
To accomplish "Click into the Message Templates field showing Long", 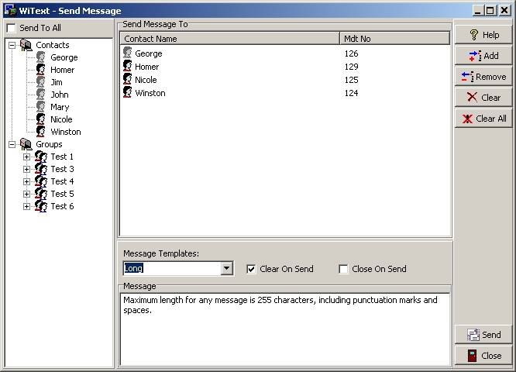I will (172, 268).
